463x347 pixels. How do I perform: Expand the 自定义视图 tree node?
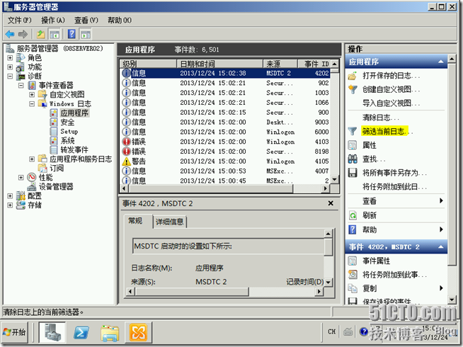(x=32, y=94)
